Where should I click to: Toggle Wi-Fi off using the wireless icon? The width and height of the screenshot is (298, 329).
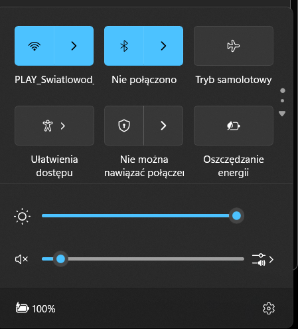[35, 46]
